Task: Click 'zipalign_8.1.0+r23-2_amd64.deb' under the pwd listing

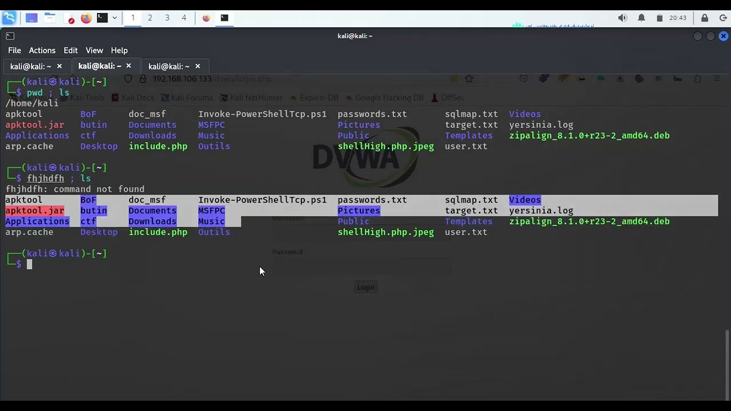Action: pos(589,136)
